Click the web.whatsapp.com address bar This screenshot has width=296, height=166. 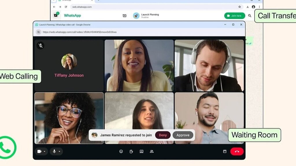pyautogui.click(x=157, y=7)
